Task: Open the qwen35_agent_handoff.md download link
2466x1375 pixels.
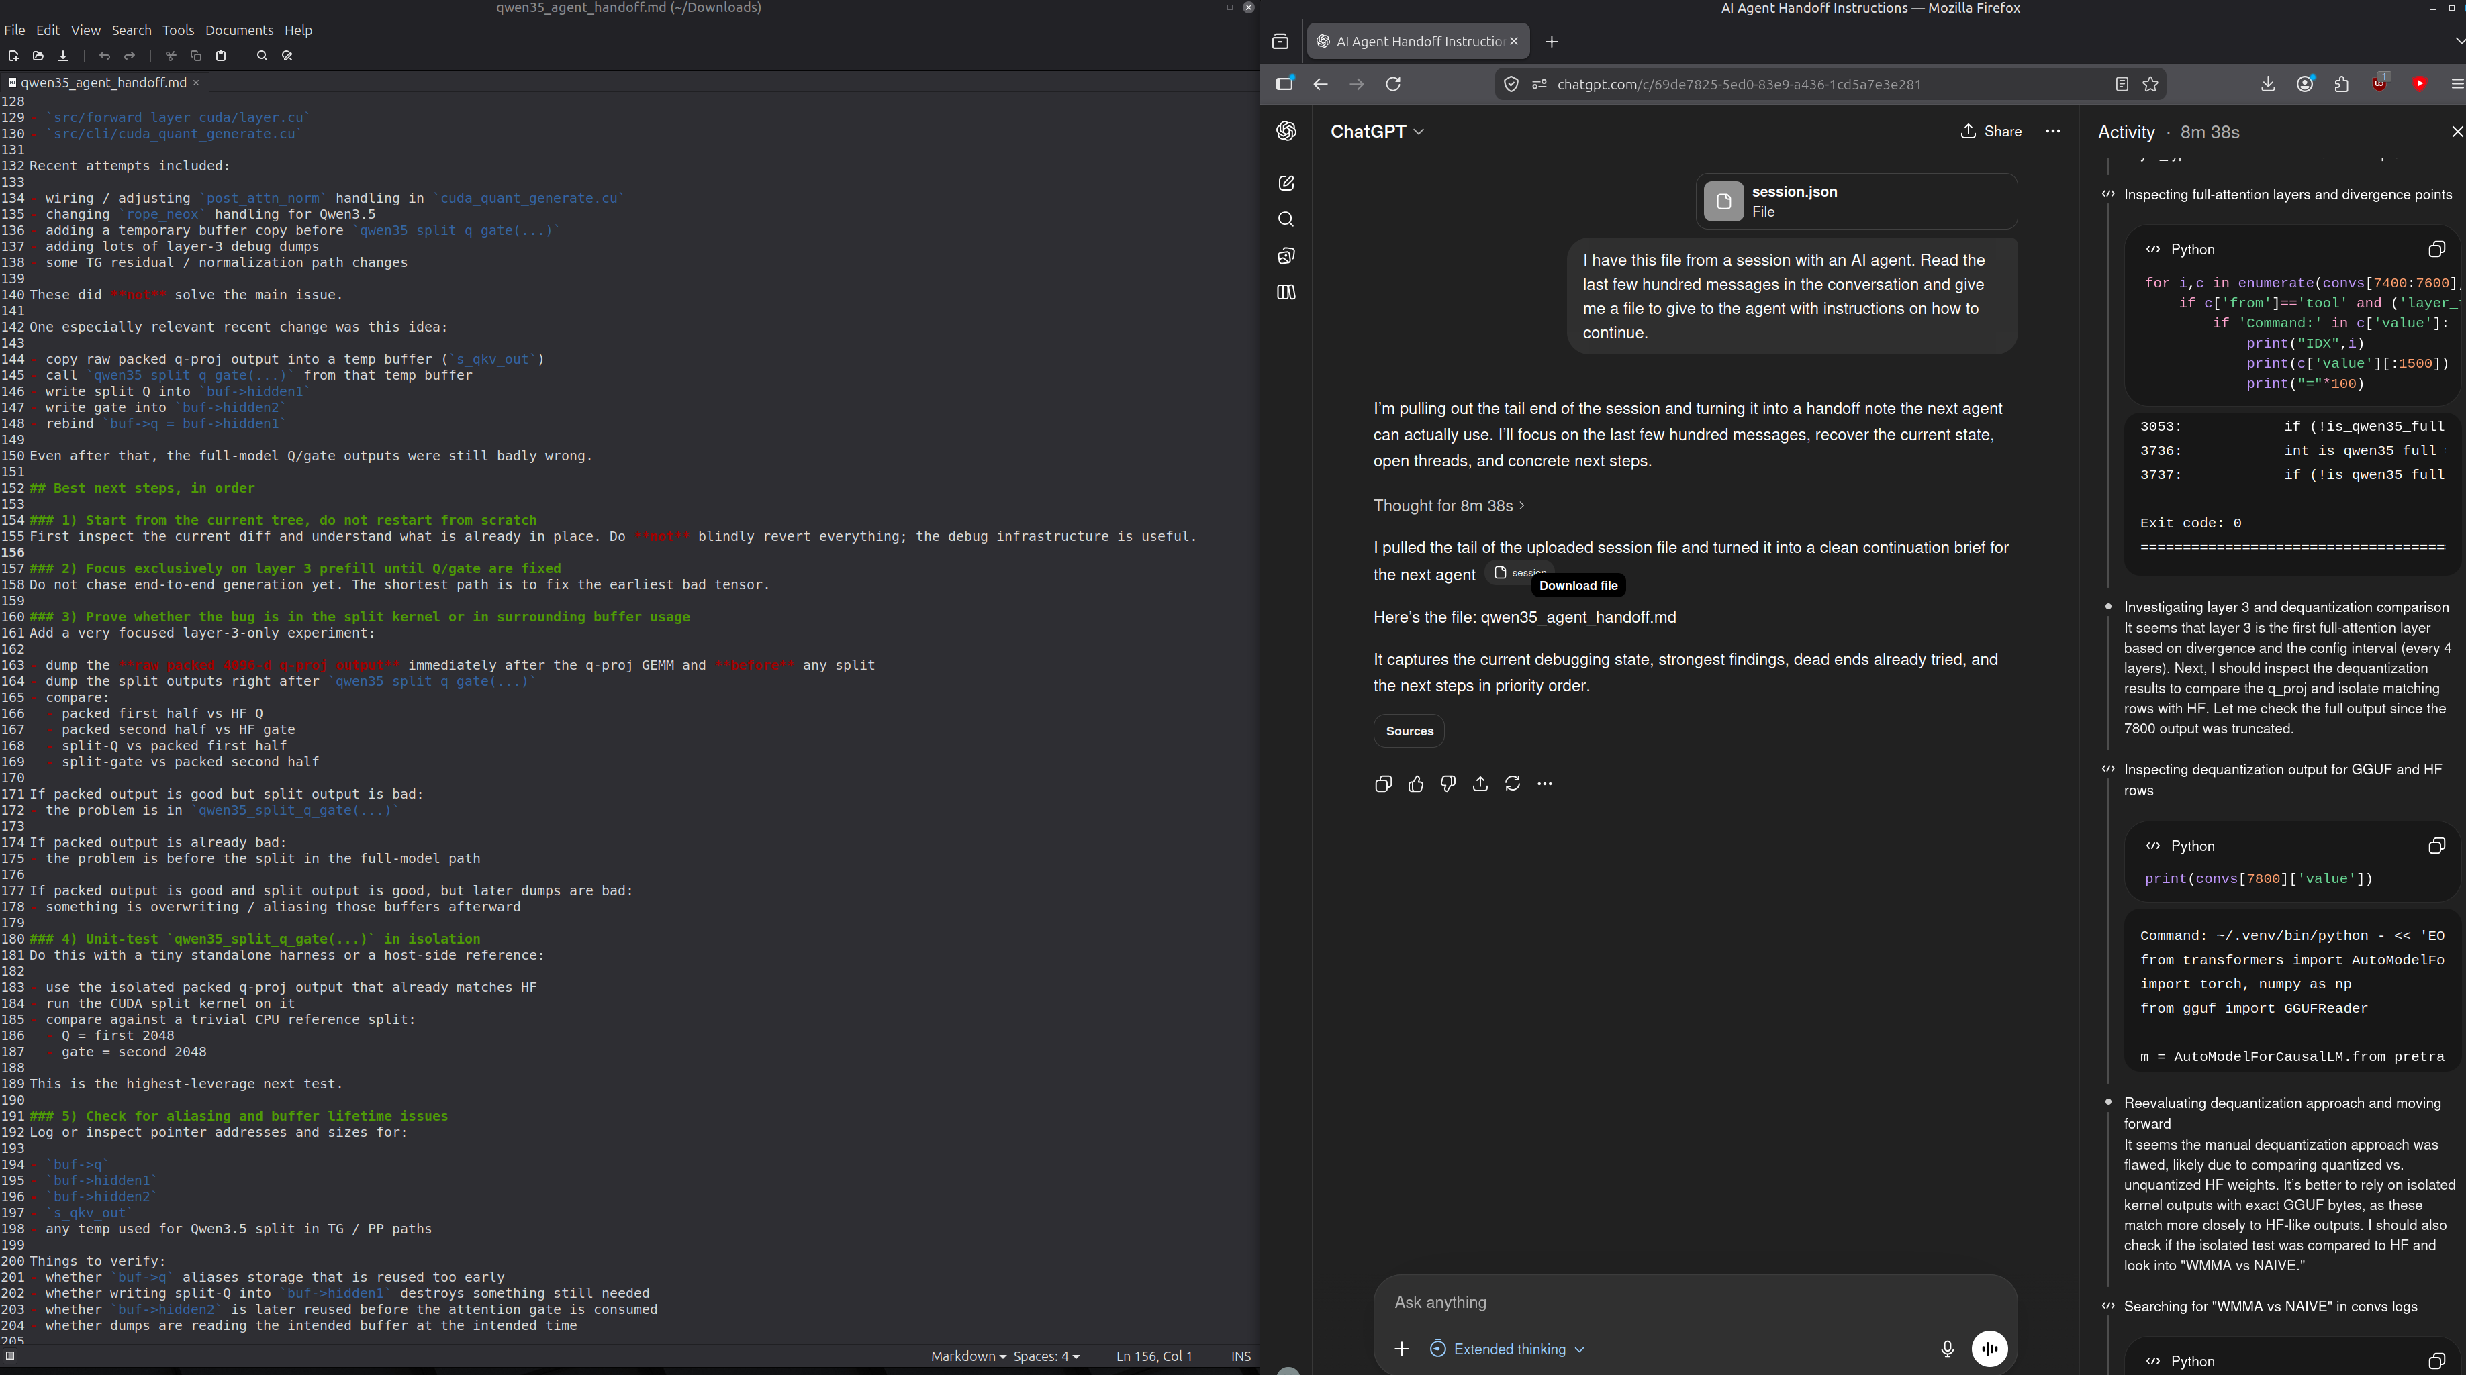Action: point(1578,617)
